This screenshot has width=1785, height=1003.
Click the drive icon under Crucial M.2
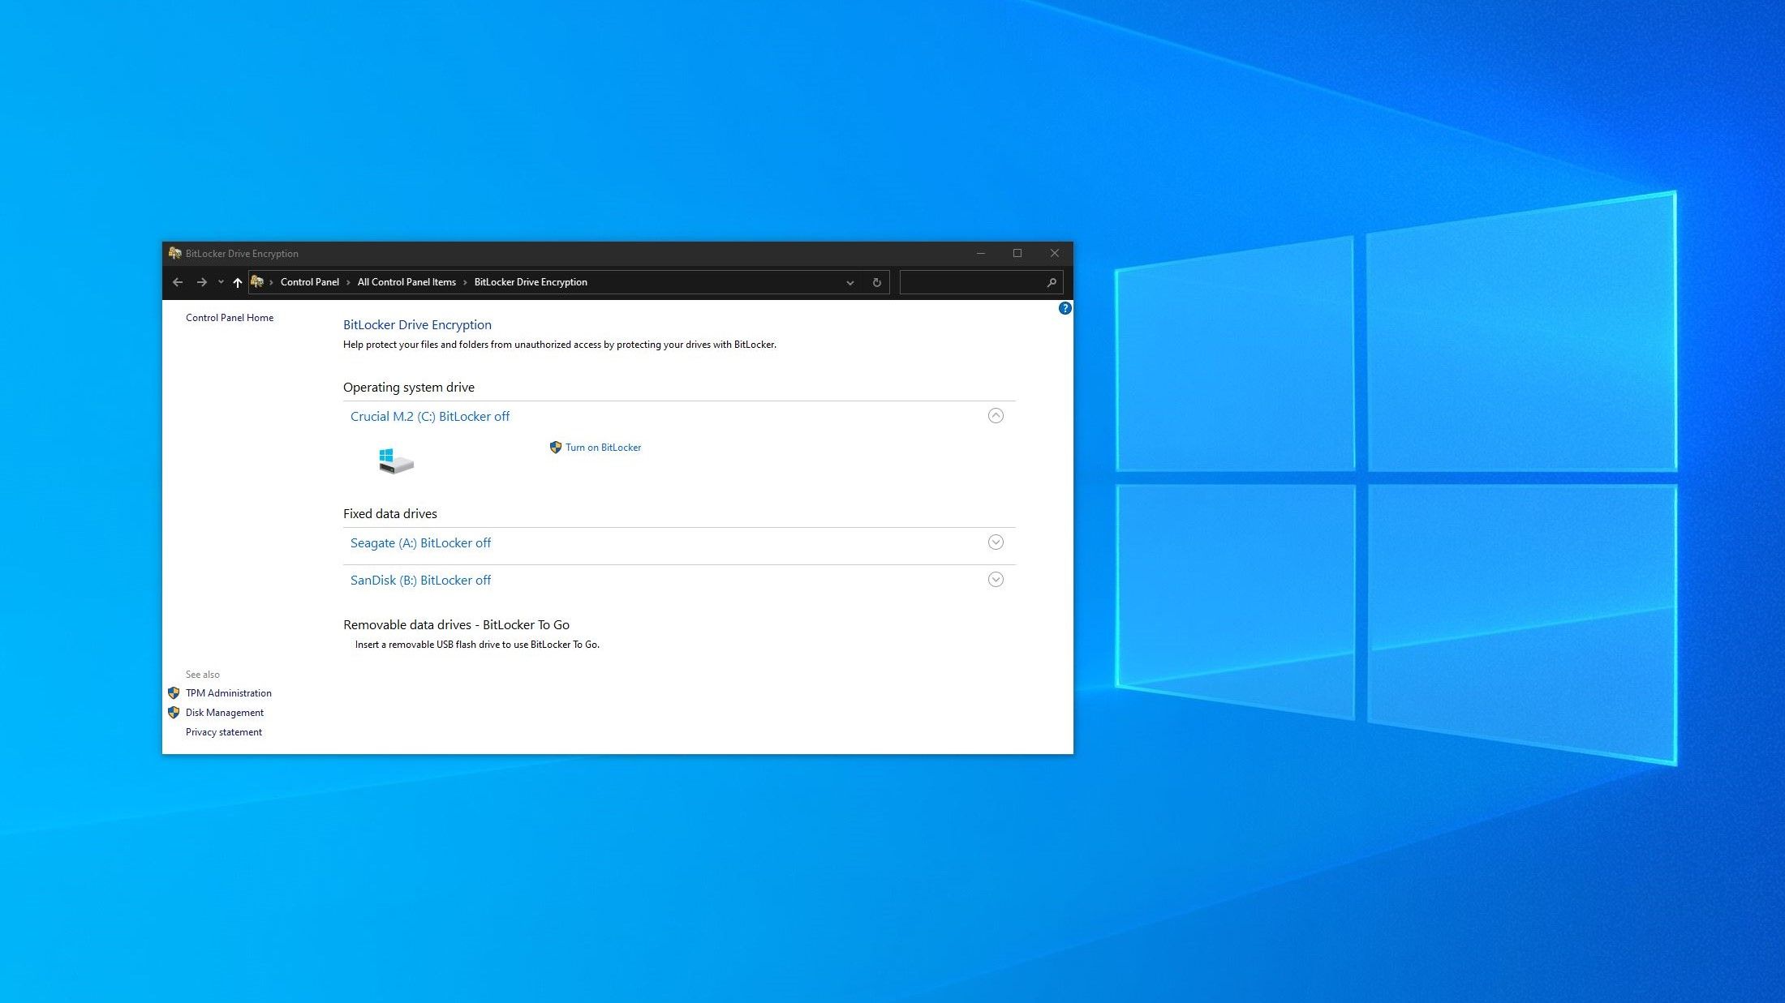(395, 460)
